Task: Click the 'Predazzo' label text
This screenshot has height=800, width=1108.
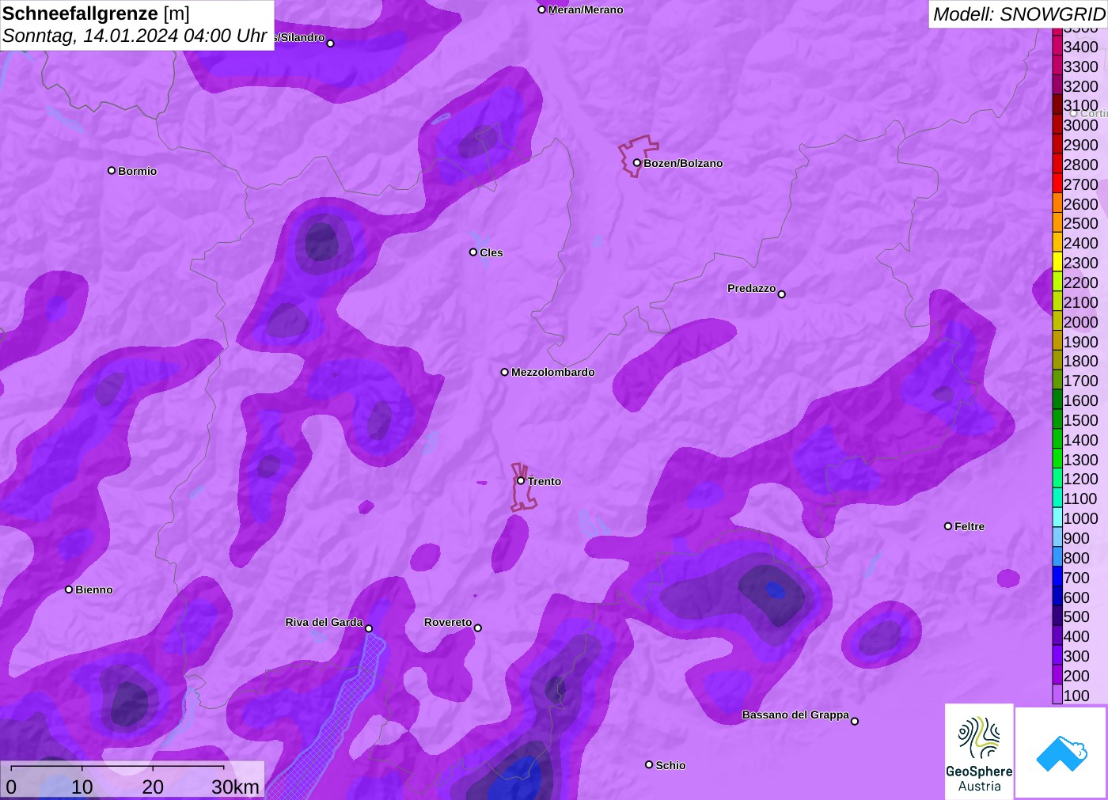Action: pyautogui.click(x=751, y=288)
